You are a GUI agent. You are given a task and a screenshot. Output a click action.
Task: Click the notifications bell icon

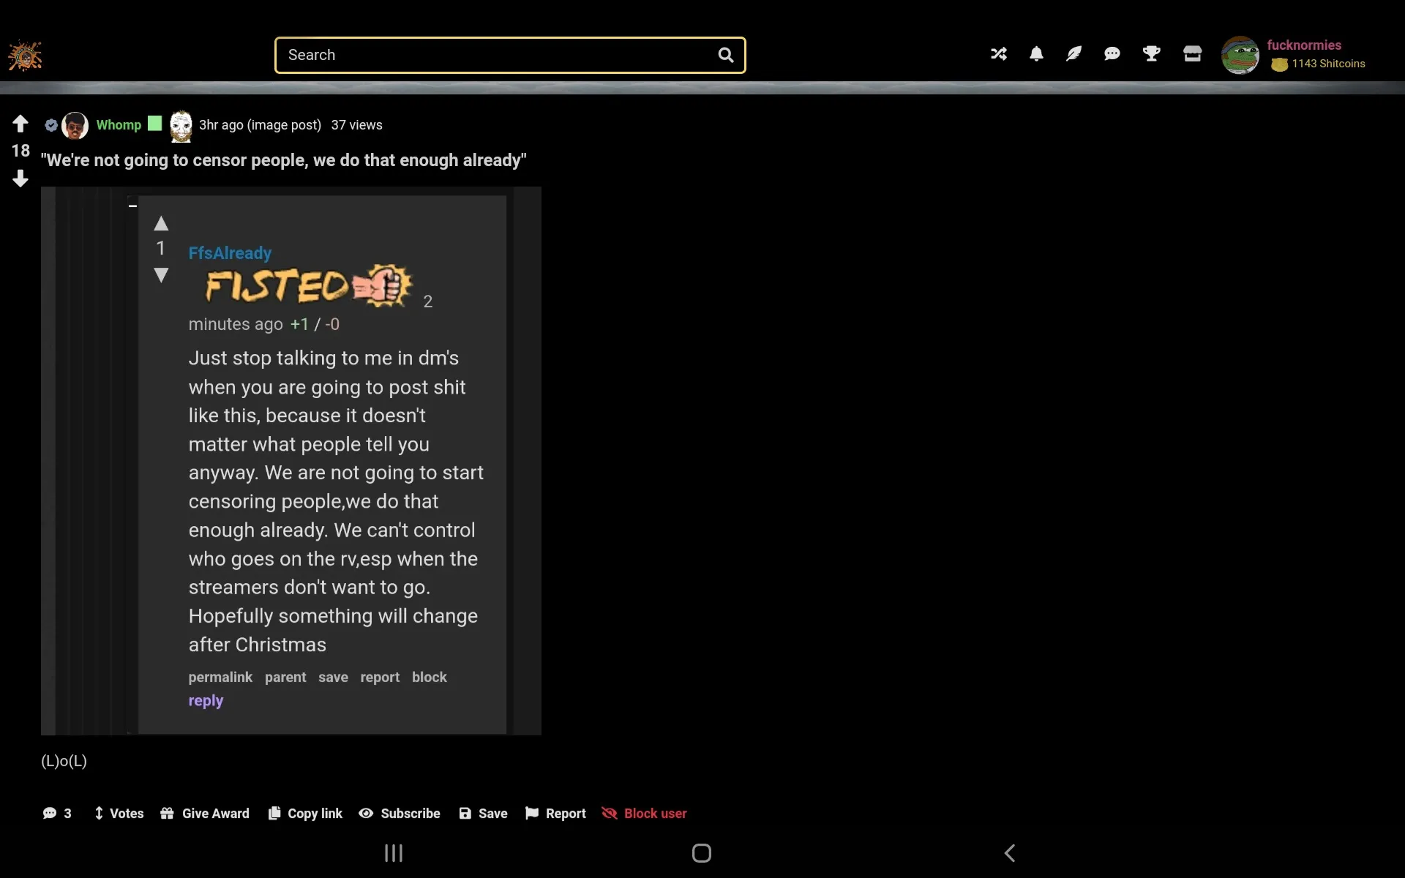pos(1035,53)
